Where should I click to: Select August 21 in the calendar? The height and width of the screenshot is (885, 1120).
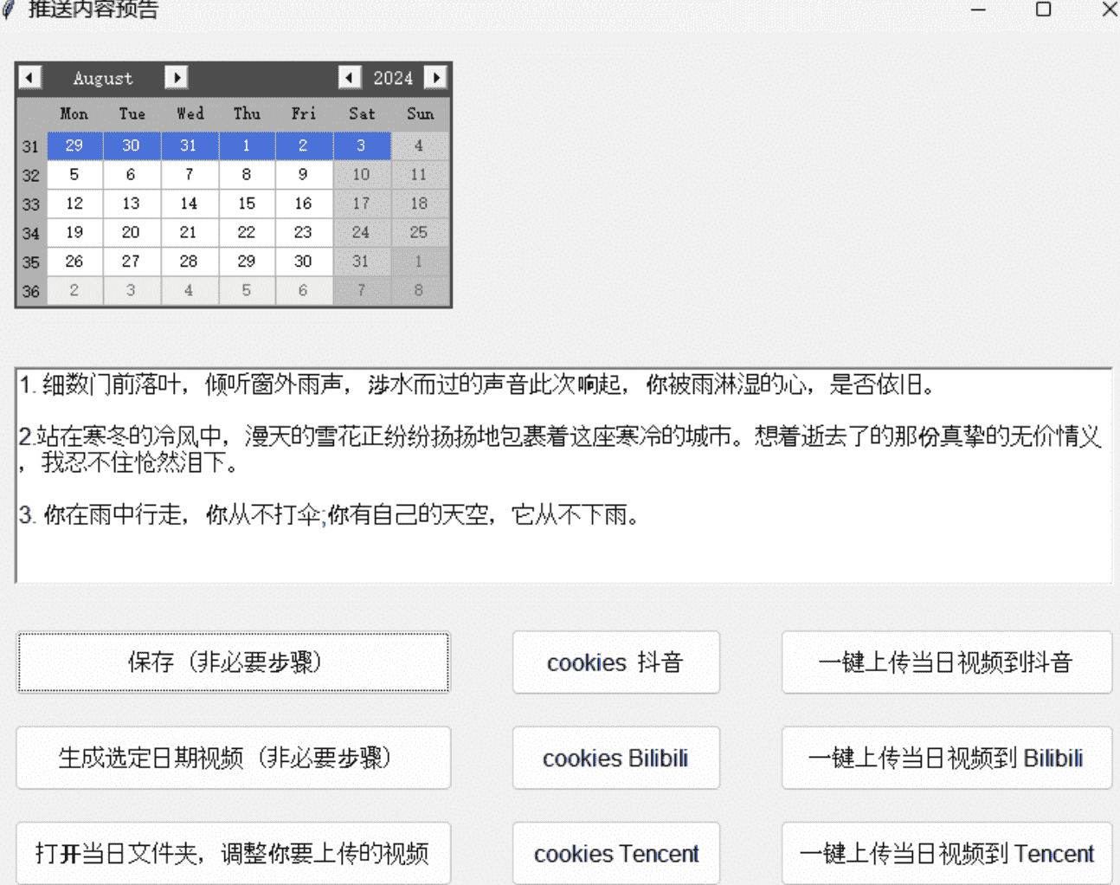[189, 232]
